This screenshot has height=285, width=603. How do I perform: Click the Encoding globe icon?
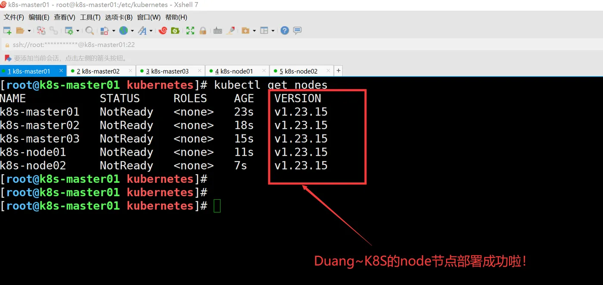click(x=124, y=31)
